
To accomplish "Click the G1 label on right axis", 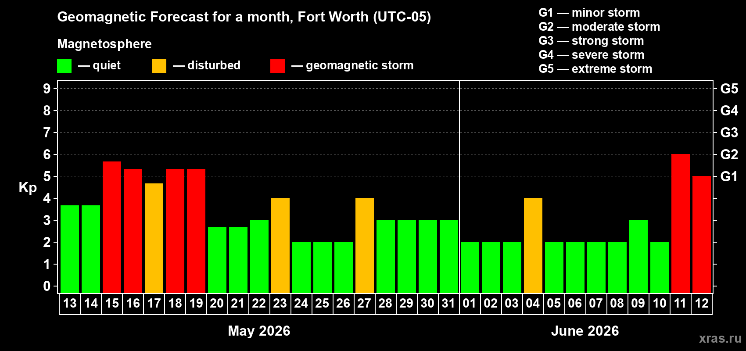I will pos(729,176).
